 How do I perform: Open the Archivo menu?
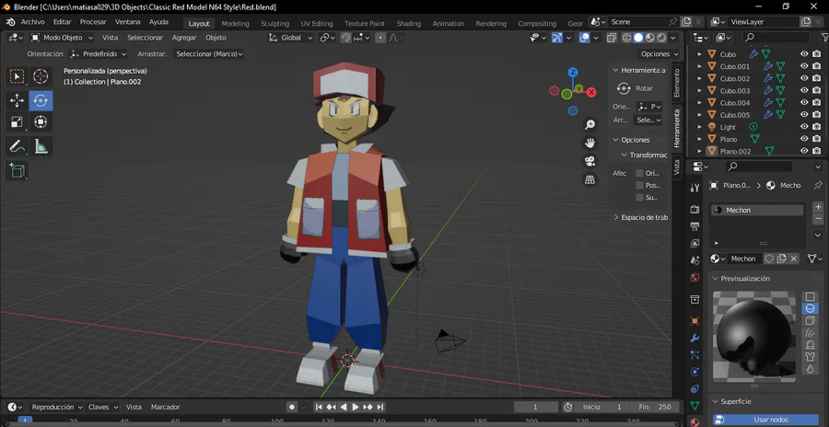(x=33, y=22)
